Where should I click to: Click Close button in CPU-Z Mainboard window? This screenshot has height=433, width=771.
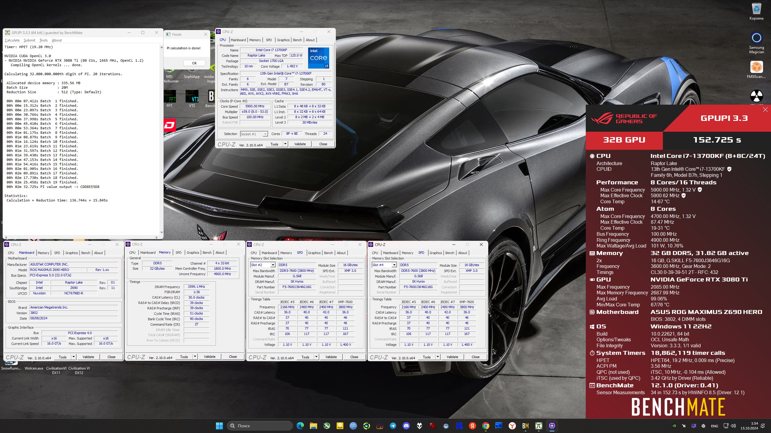[111, 357]
